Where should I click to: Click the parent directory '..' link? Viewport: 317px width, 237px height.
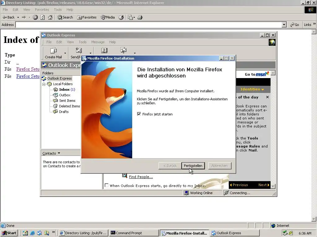pos(18,62)
